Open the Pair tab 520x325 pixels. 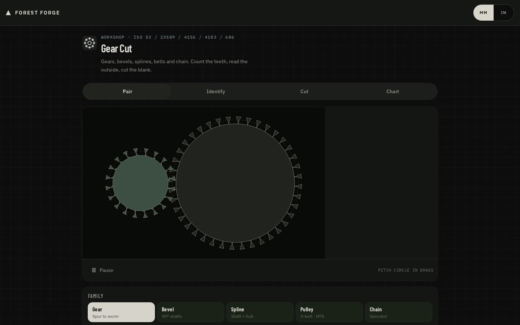tap(127, 91)
